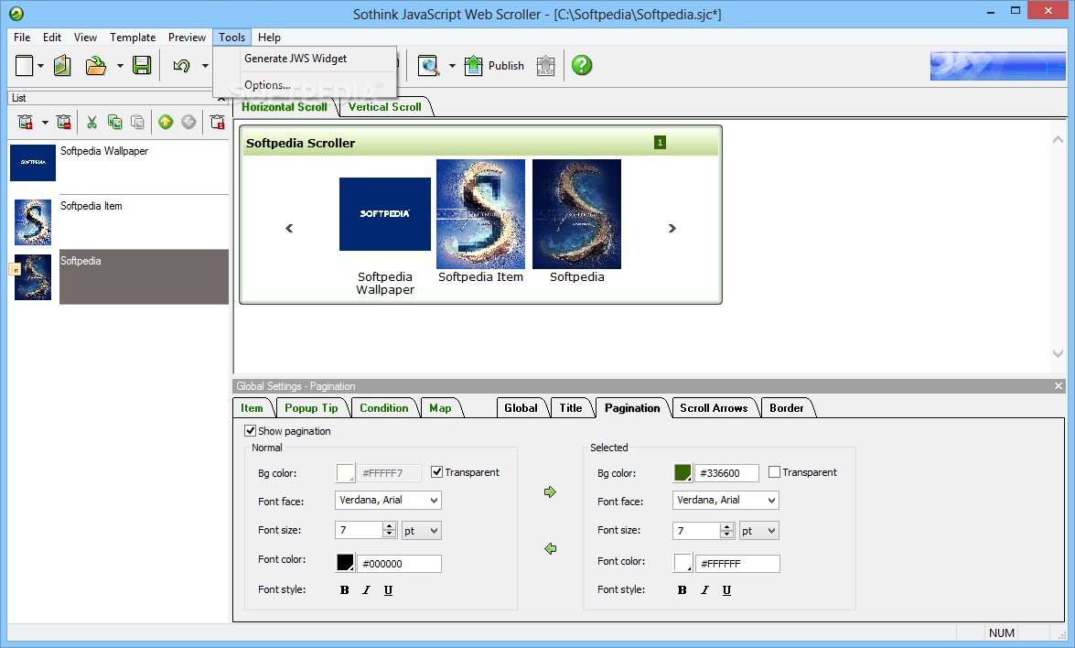Viewport: 1075px width, 648px height.
Task: Toggle Bold in Normal font style
Action: click(x=344, y=589)
